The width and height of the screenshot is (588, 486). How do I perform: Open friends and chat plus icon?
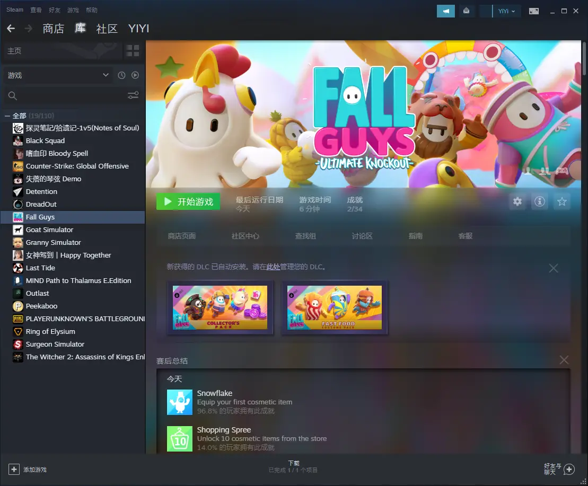[x=569, y=469]
